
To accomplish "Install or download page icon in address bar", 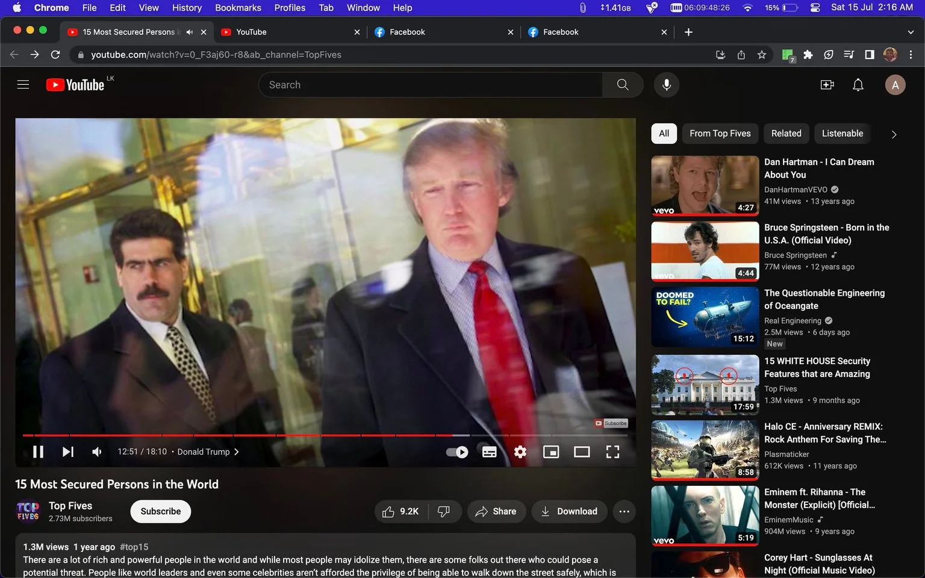I will [720, 55].
